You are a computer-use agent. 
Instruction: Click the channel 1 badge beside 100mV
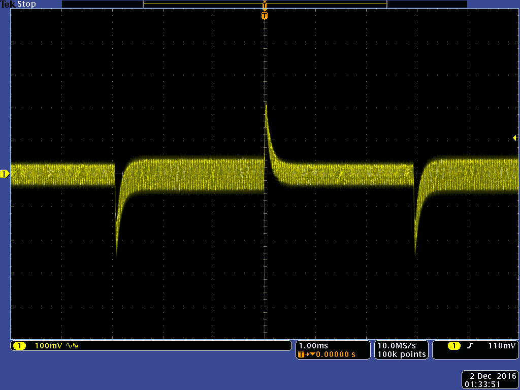click(20, 346)
